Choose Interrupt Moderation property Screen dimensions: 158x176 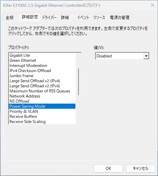[x=42, y=66]
